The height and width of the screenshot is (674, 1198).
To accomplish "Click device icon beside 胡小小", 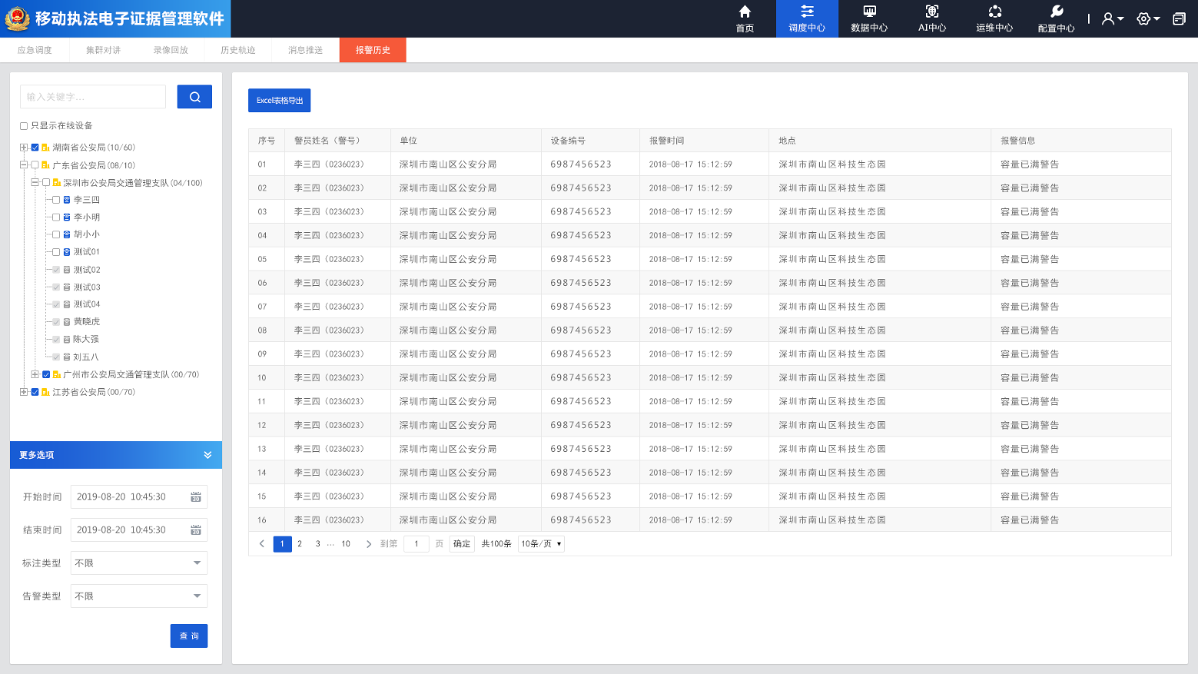I will point(67,234).
